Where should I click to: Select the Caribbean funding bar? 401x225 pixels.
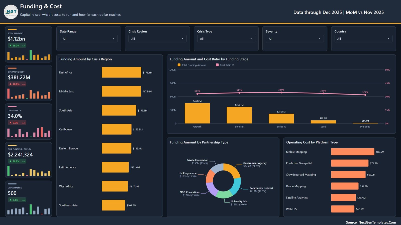(x=117, y=129)
